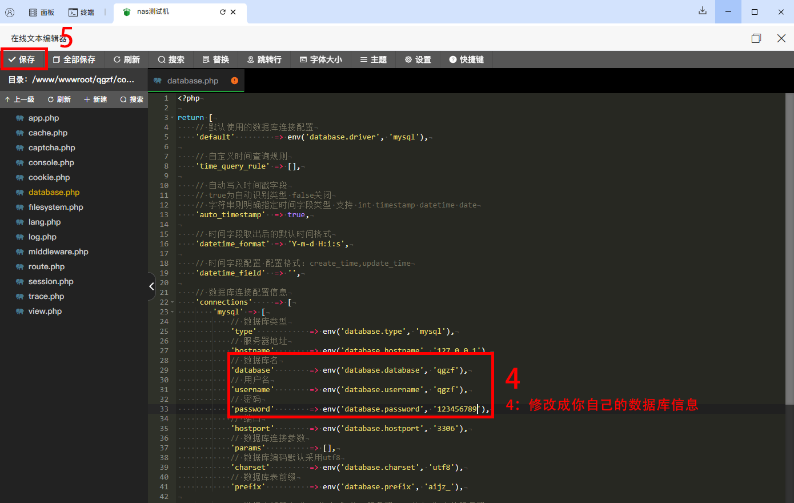The height and width of the screenshot is (503, 794).
Task: Open session.php from the file list
Action: (51, 282)
